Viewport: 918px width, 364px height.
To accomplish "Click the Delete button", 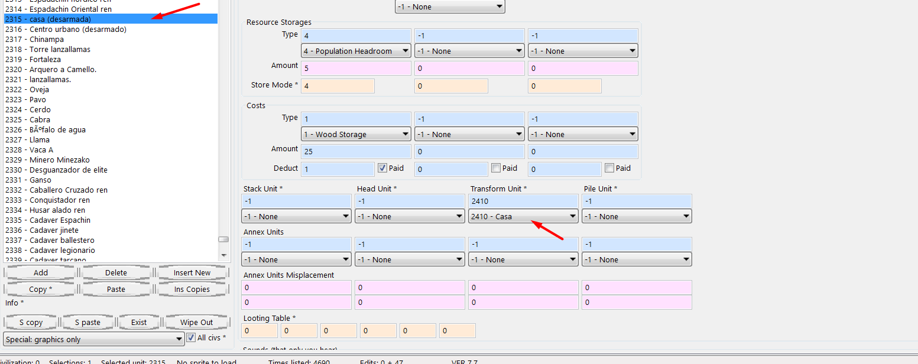I will pos(116,273).
